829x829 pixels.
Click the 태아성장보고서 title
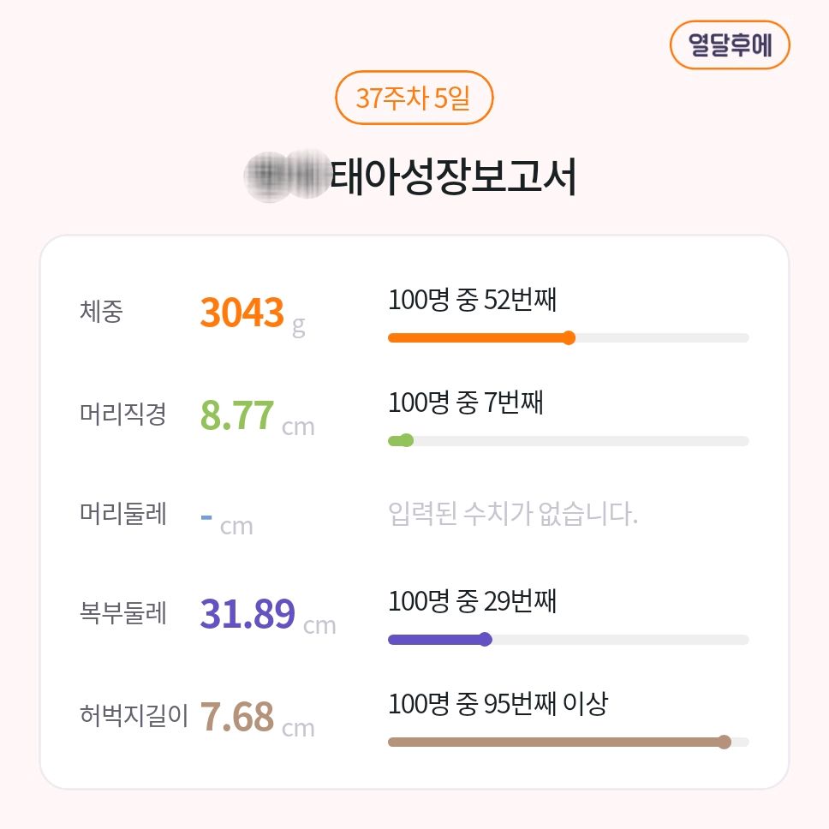click(453, 176)
